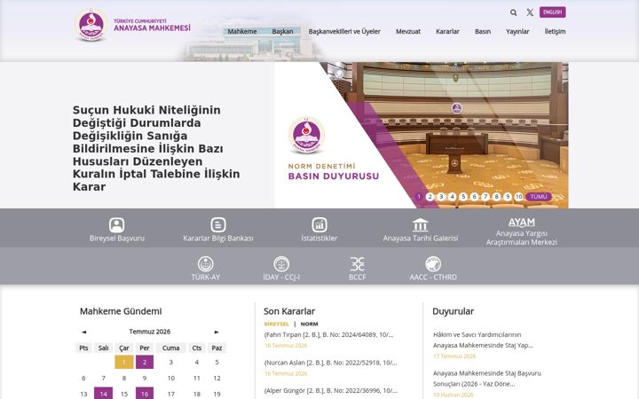Viewport: 639px width, 399px height.
Task: Open the İletişim menu
Action: 555,31
